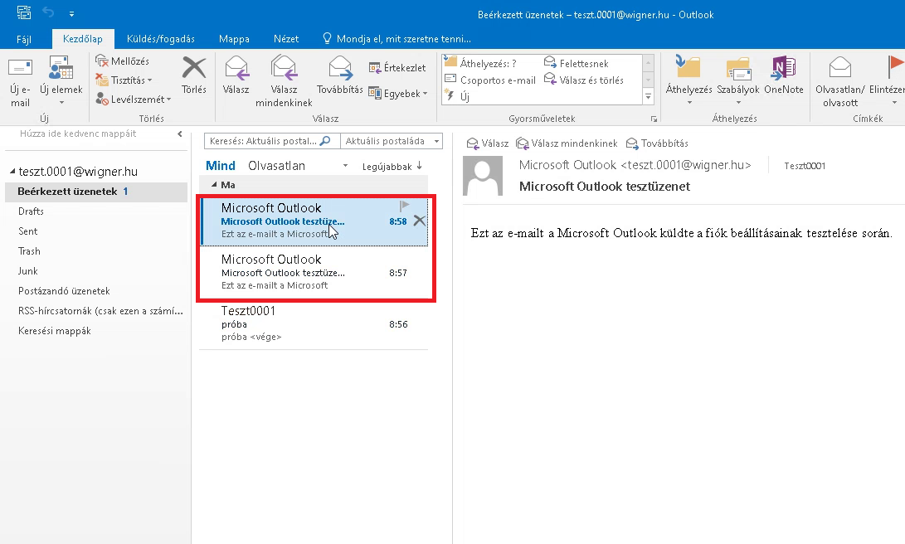Image resolution: width=905 pixels, height=544 pixels.
Task: Click the sender avatar picture
Action: [x=483, y=176]
